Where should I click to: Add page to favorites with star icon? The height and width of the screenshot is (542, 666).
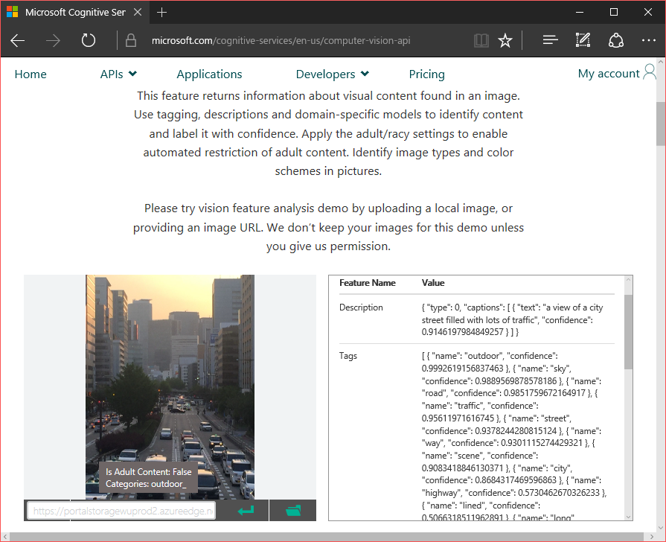pos(505,41)
